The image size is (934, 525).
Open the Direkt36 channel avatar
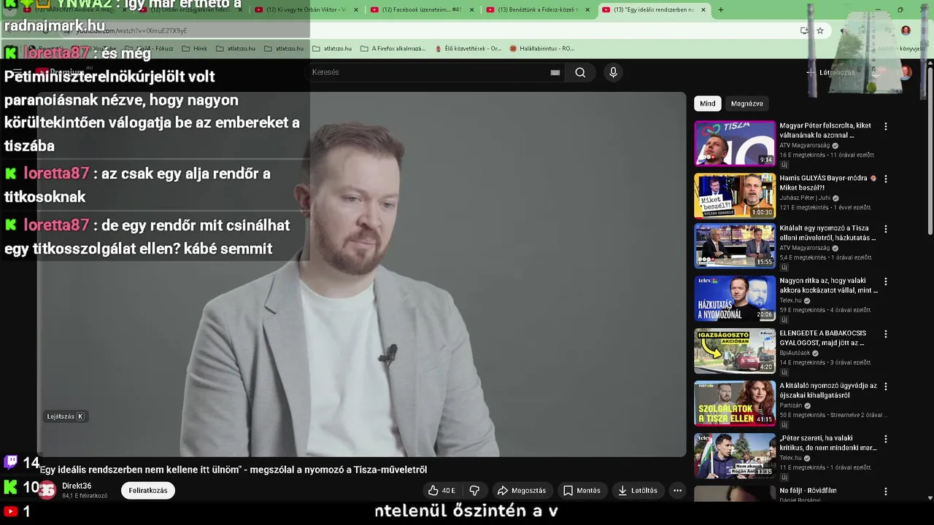point(47,491)
